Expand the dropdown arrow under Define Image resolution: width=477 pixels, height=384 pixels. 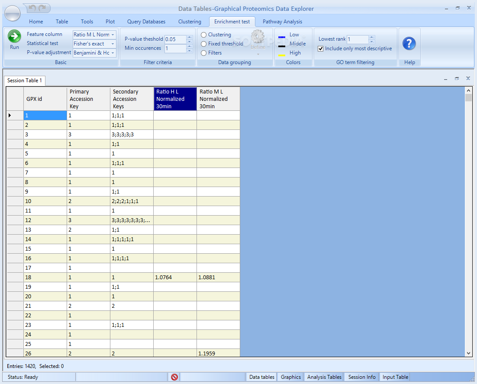[258, 54]
